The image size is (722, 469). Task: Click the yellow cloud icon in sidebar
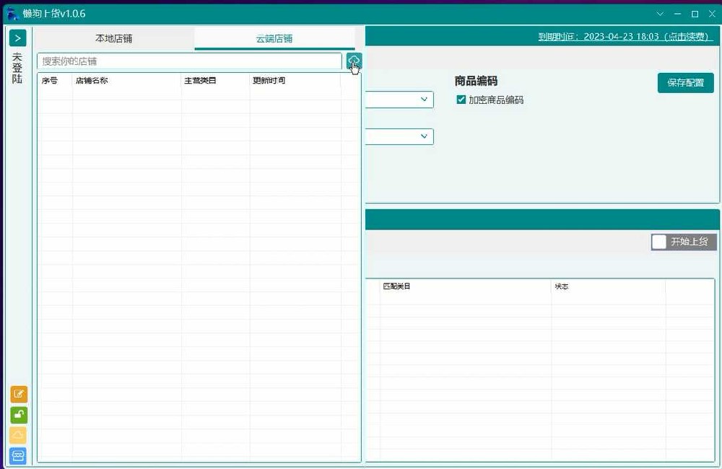point(19,435)
